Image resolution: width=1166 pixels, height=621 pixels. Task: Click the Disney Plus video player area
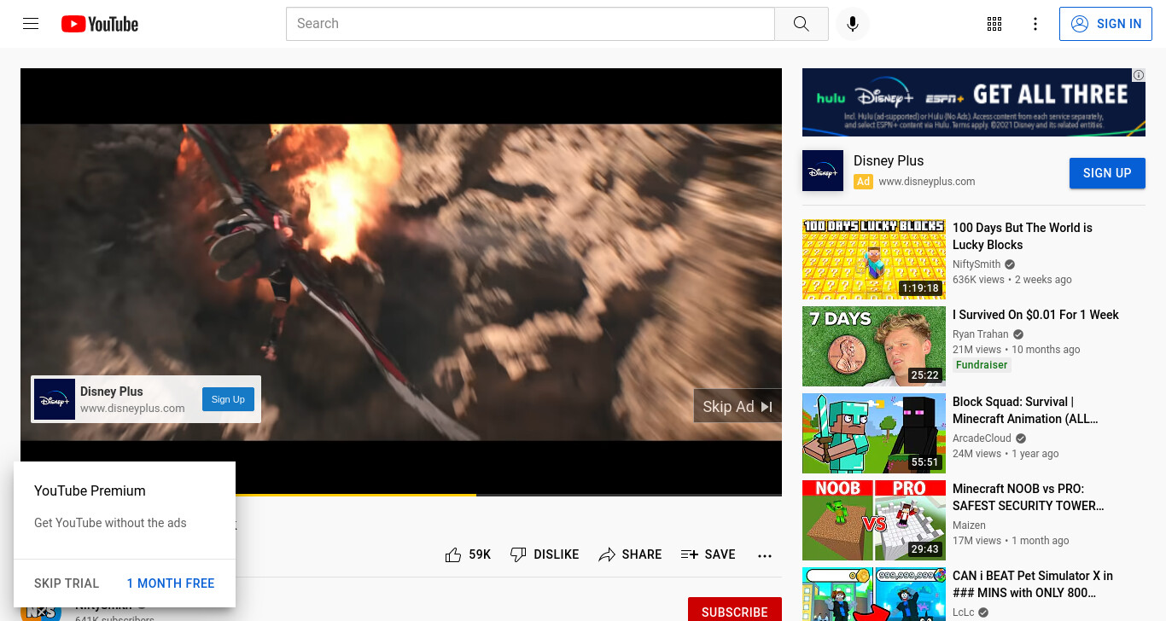401,281
